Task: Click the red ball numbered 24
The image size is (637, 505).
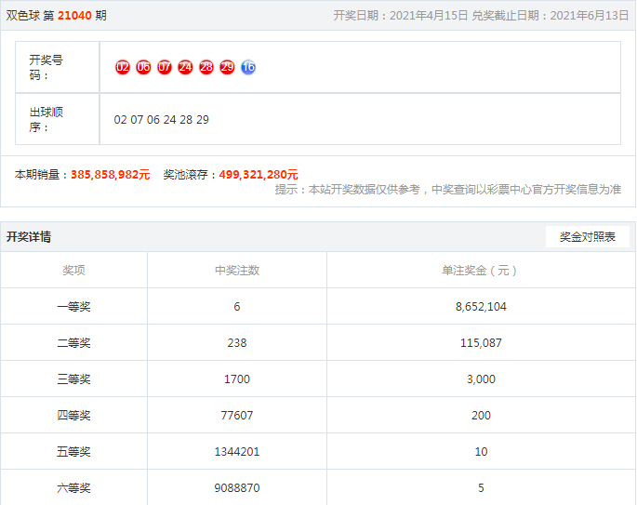Action: click(185, 67)
